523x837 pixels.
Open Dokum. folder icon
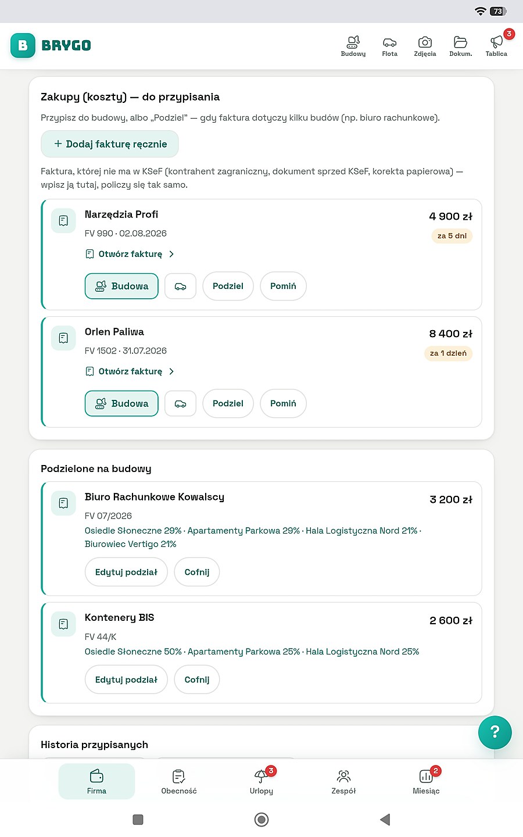coord(460,46)
